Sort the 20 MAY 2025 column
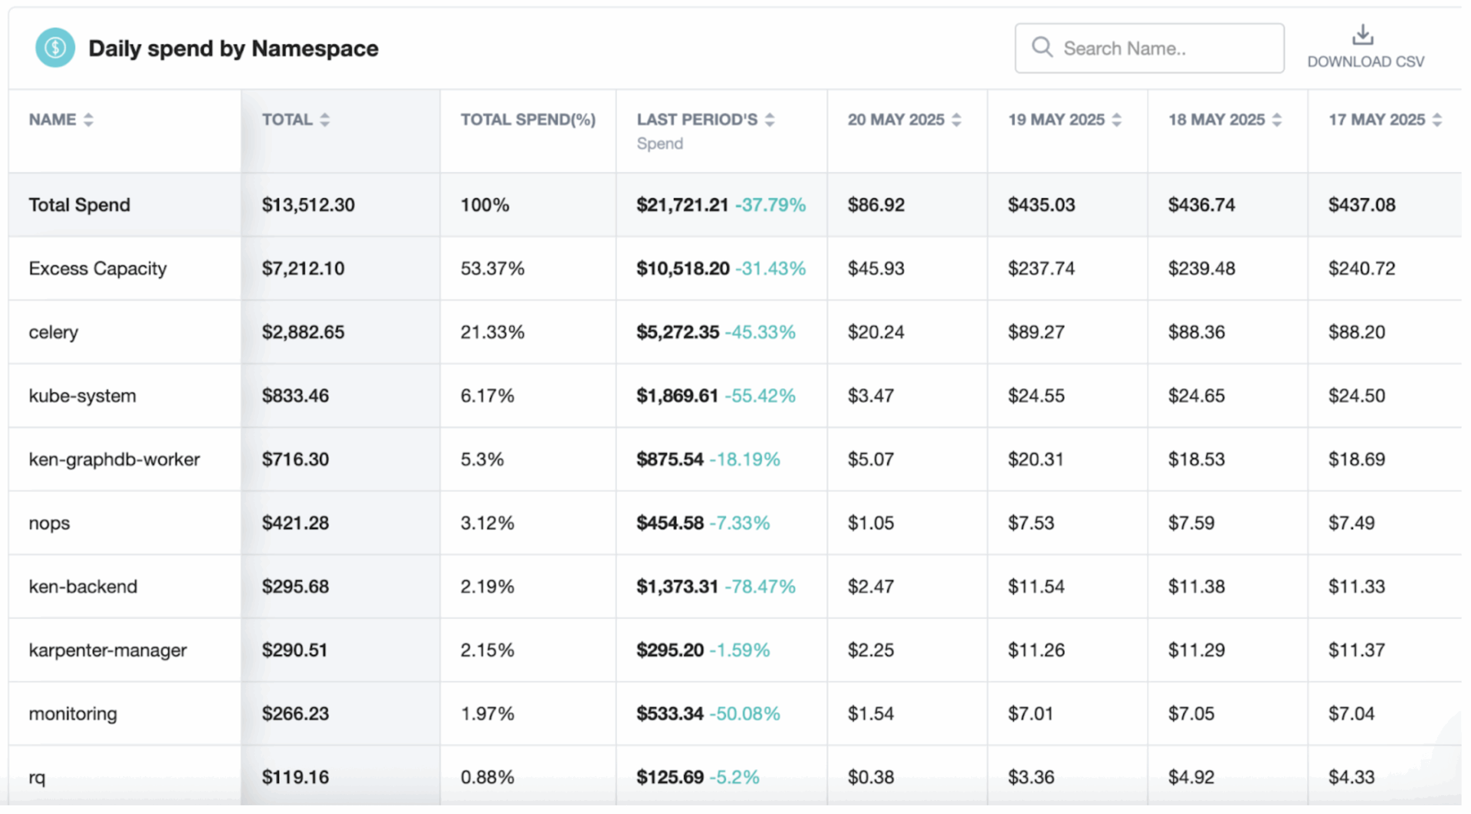1471x814 pixels. [956, 120]
